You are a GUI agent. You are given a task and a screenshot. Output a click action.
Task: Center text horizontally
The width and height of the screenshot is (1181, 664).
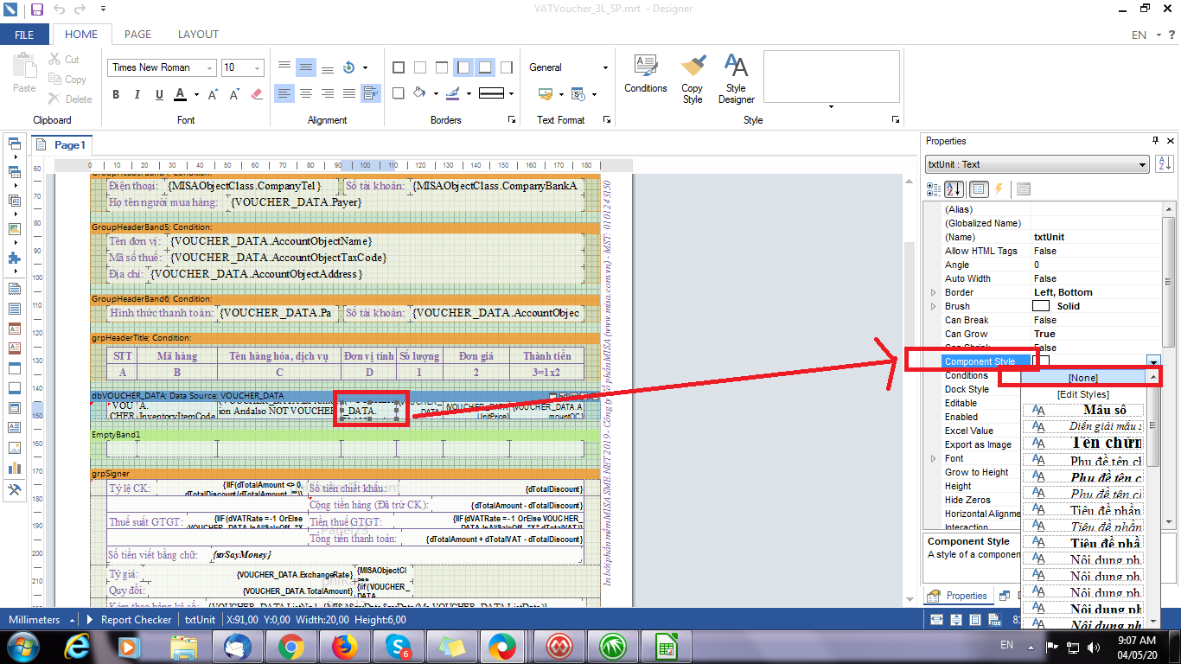click(x=306, y=93)
